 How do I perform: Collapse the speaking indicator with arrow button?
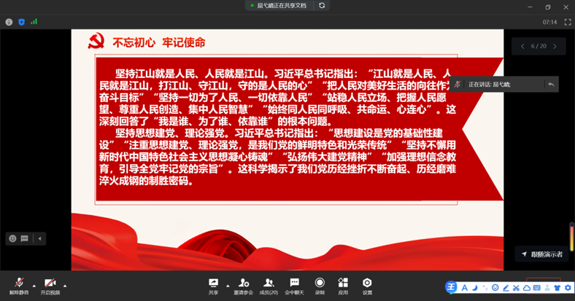[551, 85]
